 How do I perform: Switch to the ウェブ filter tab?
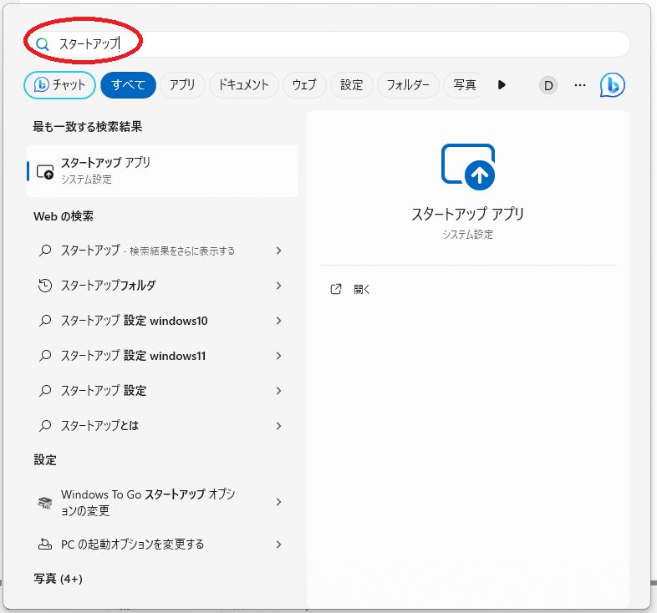point(304,85)
